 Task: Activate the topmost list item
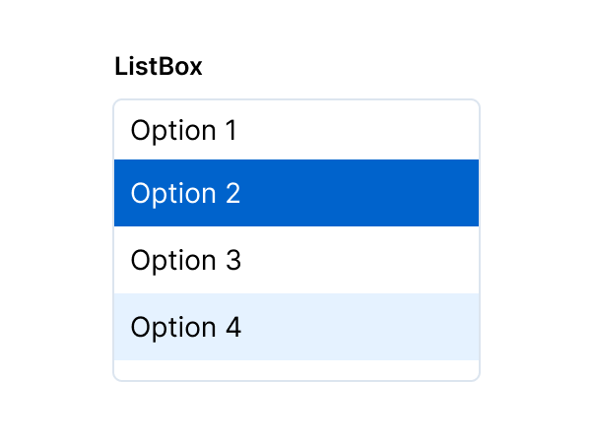click(x=295, y=130)
